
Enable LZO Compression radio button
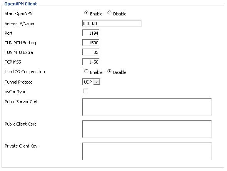click(86, 71)
